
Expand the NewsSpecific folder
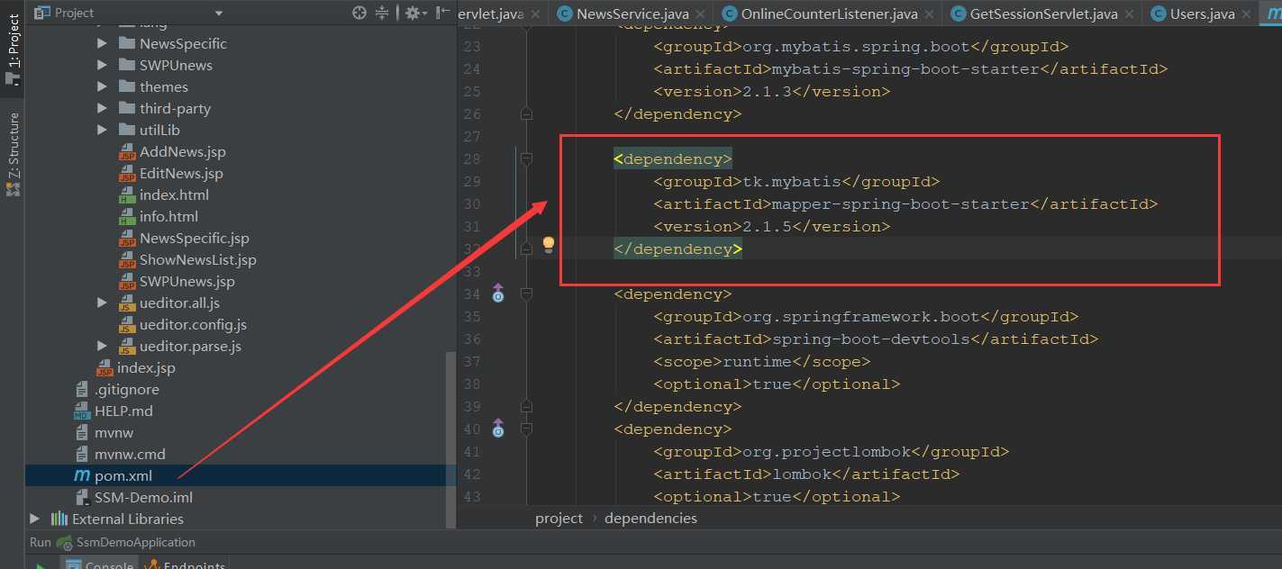102,43
